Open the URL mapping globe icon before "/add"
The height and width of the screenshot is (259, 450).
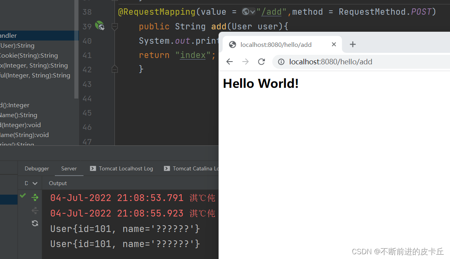coord(245,12)
